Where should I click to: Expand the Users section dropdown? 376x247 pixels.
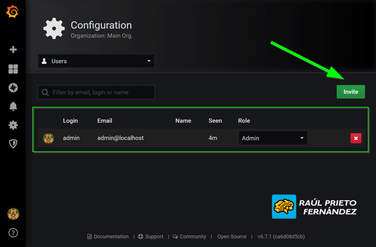pyautogui.click(x=96, y=61)
